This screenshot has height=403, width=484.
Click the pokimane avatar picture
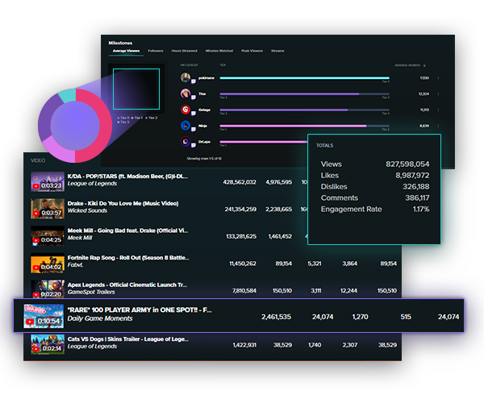(186, 77)
